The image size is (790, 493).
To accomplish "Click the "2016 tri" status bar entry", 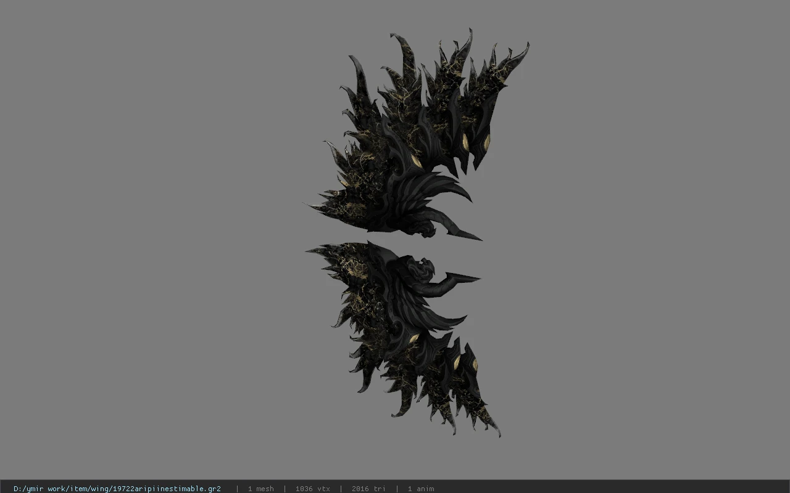I will (x=368, y=489).
